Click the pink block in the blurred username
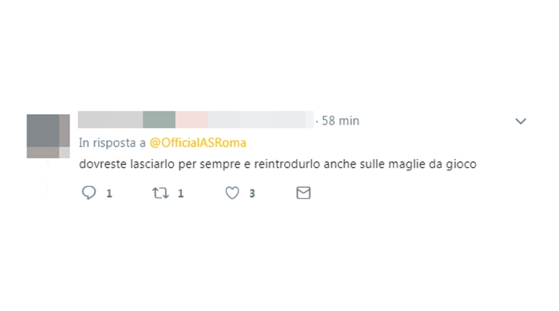The image size is (559, 311). [191, 119]
